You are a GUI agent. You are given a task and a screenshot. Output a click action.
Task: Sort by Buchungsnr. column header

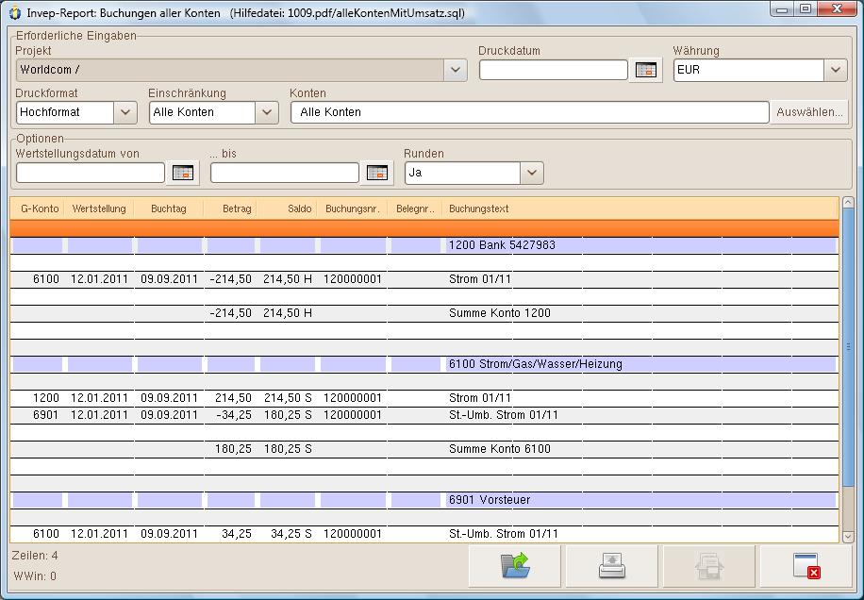pos(353,208)
